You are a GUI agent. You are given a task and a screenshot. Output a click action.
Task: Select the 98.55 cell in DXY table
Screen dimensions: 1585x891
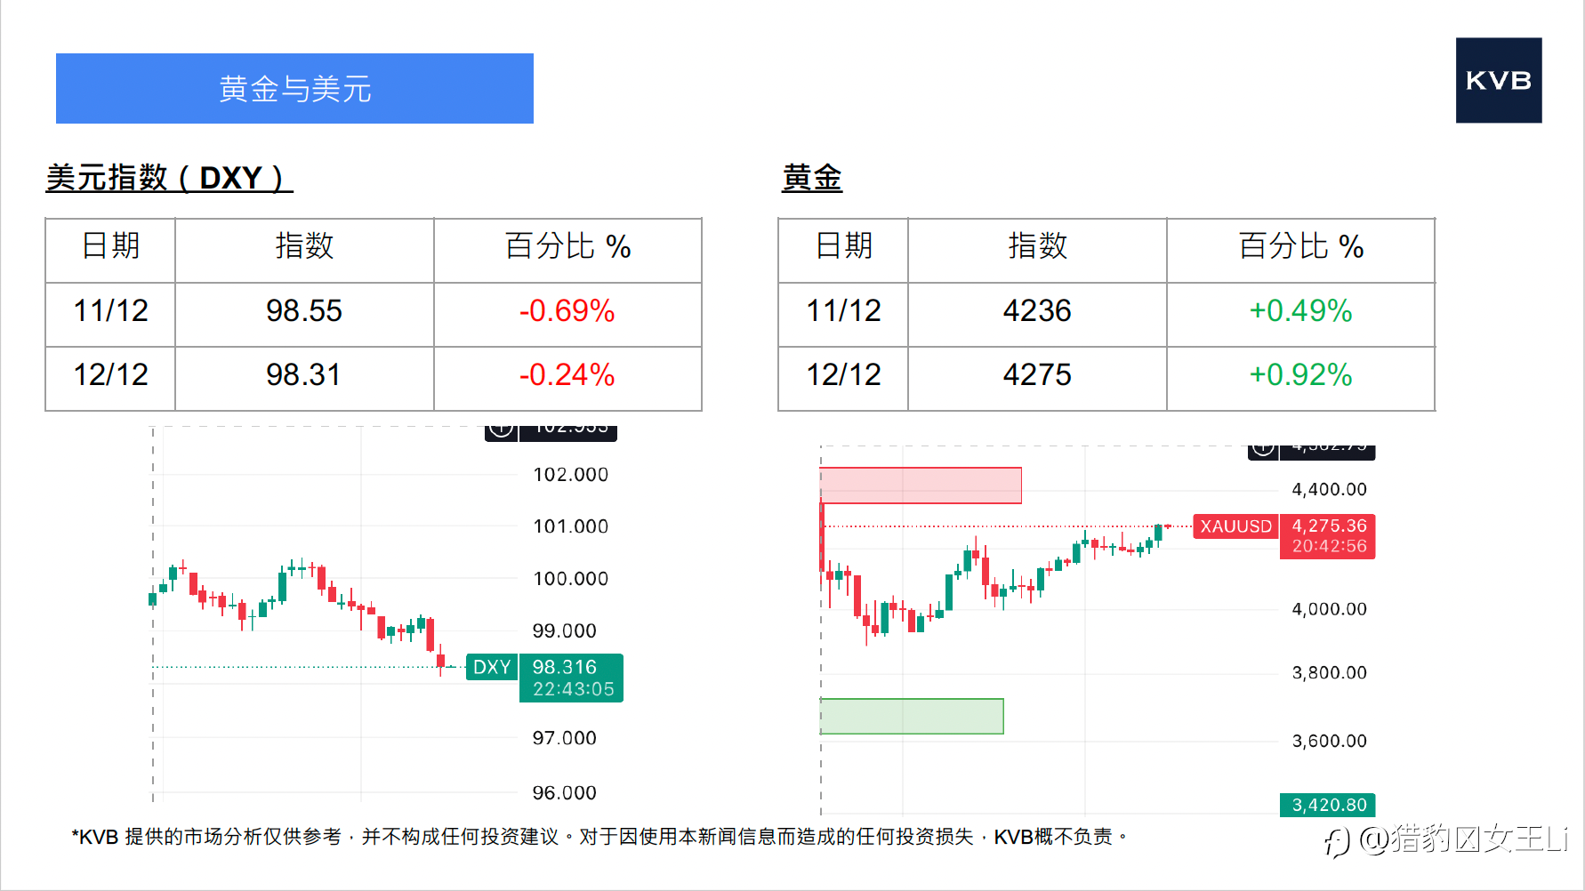pyautogui.click(x=304, y=311)
